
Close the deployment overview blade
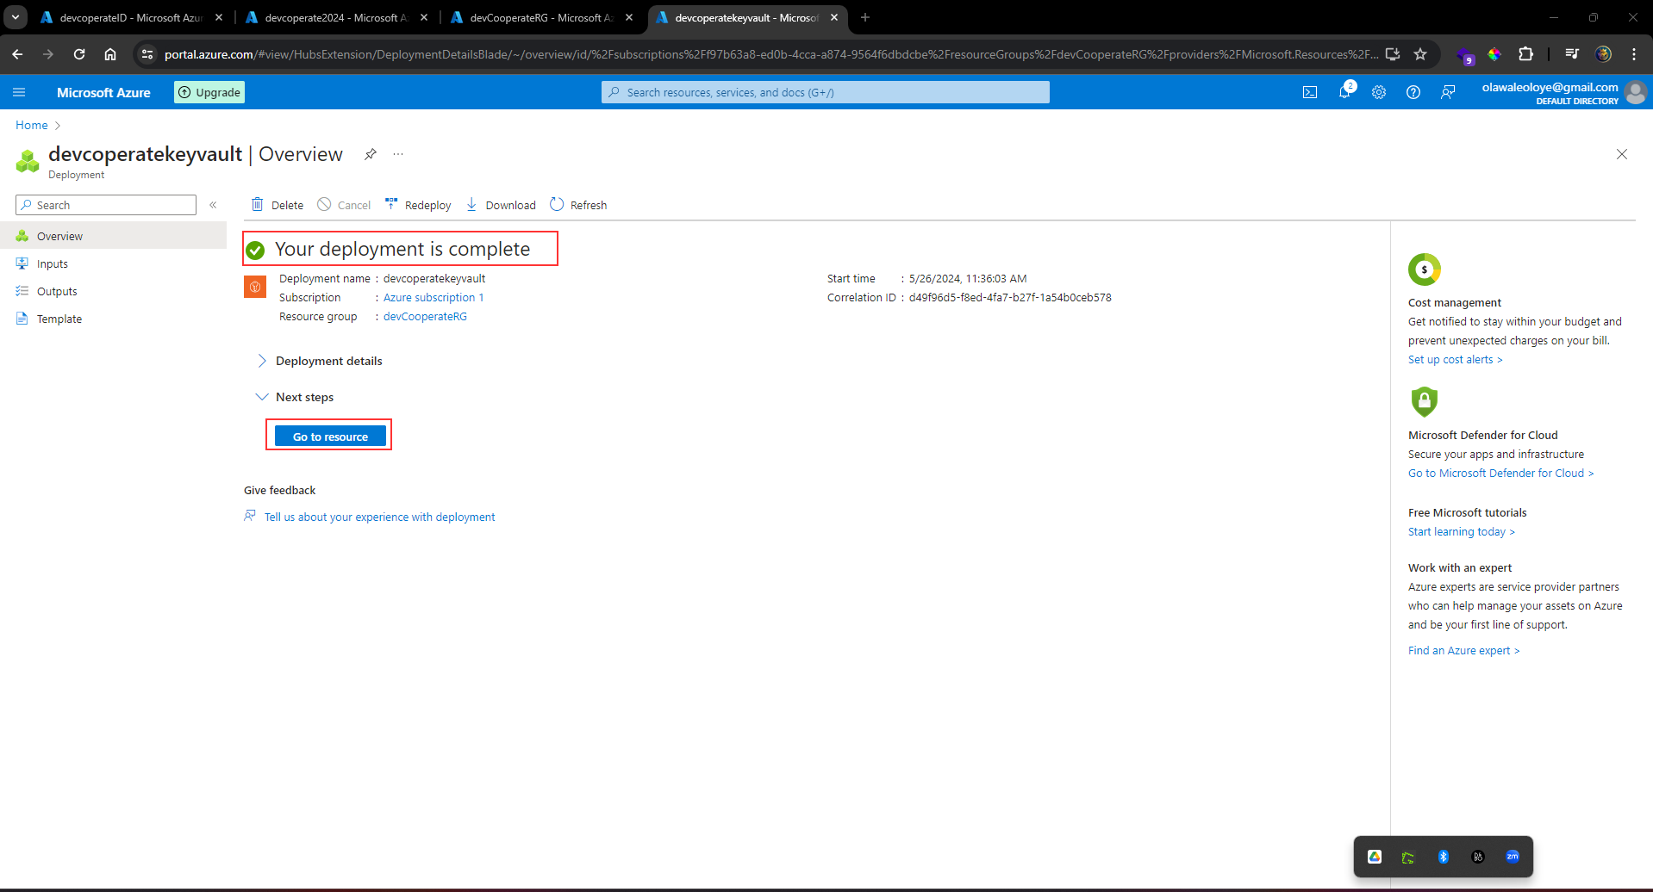(1622, 154)
